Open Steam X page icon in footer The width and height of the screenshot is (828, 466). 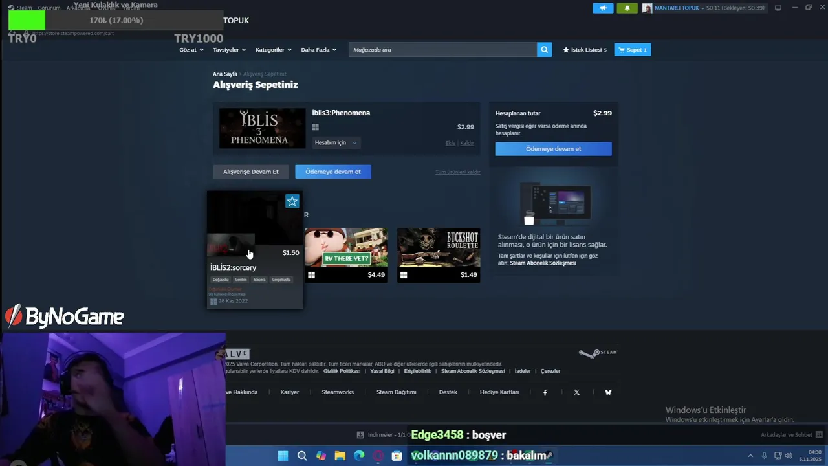[576, 392]
